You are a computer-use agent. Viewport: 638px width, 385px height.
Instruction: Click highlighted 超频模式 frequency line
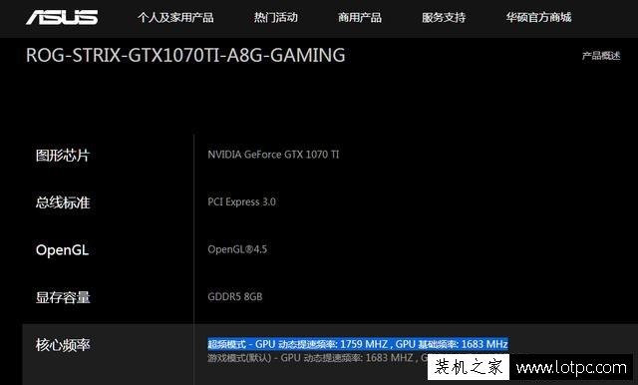pos(358,344)
